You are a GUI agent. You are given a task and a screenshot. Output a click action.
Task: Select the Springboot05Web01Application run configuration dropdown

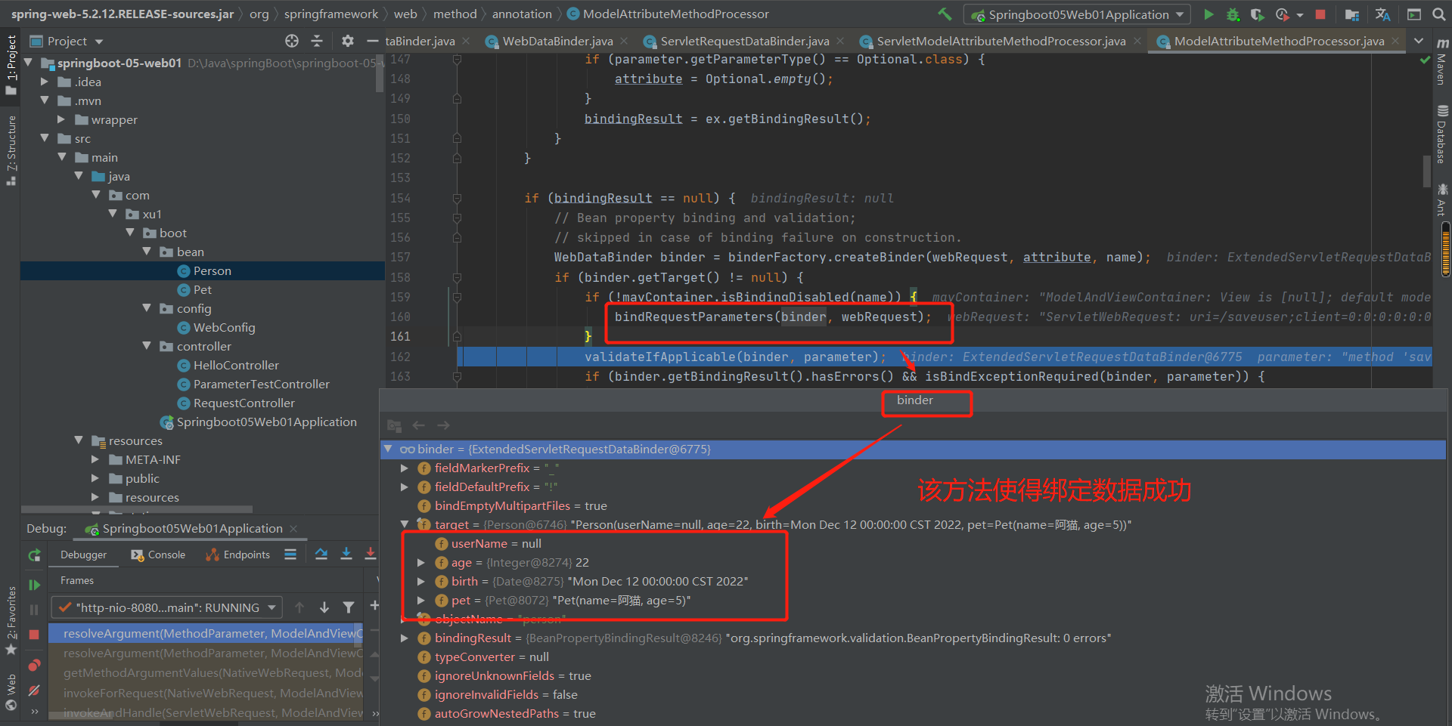(x=1077, y=14)
